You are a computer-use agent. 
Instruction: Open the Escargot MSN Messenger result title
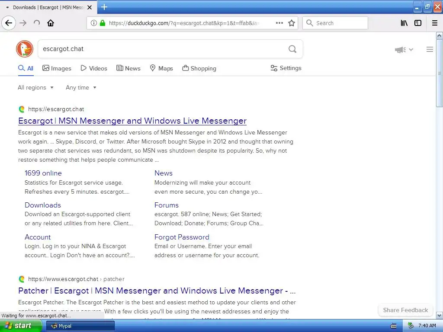click(x=132, y=121)
